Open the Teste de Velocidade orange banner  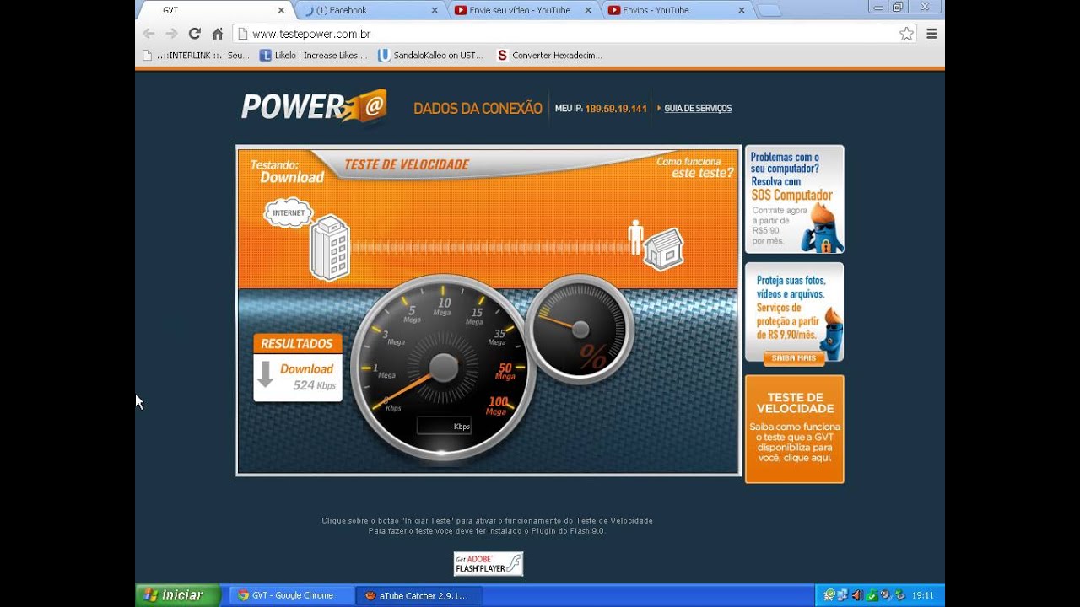pos(794,429)
